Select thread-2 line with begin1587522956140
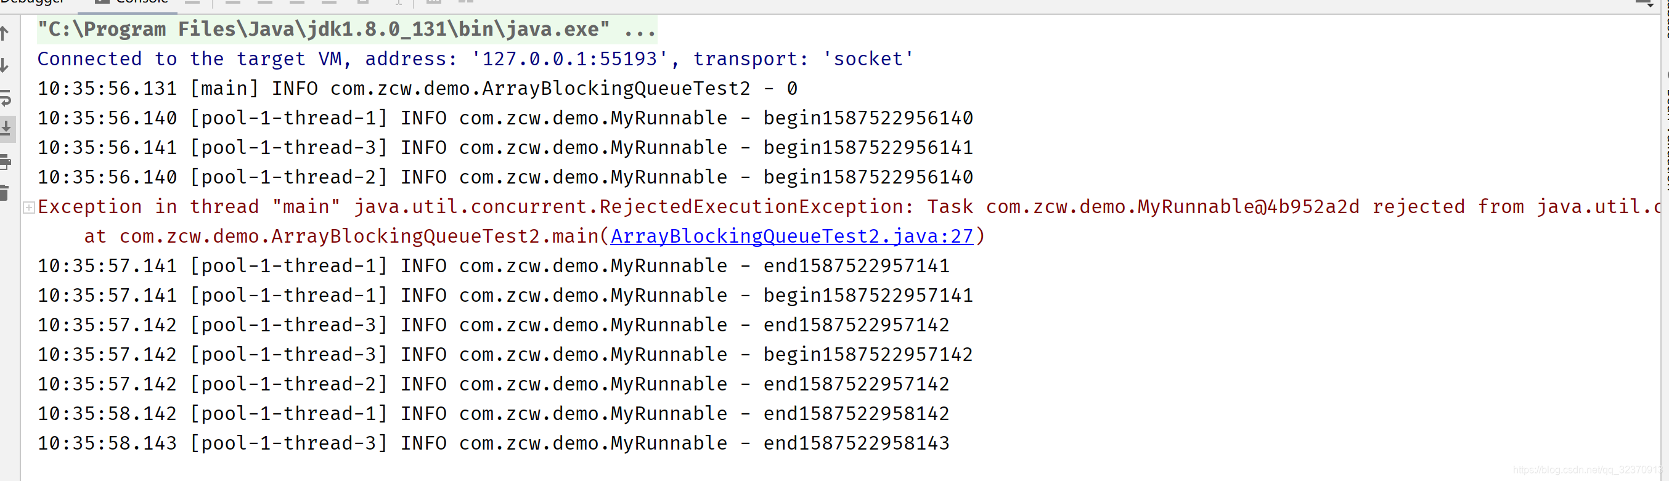The width and height of the screenshot is (1669, 481). point(505,177)
